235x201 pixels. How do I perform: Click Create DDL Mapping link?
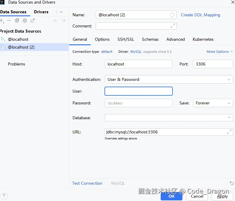[x=200, y=15]
